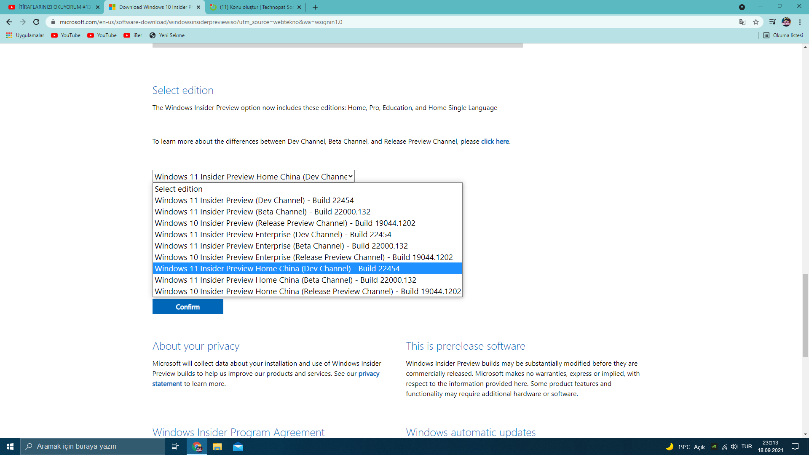
Task: Click the page vertical scrollbar thumb
Action: tap(805, 315)
